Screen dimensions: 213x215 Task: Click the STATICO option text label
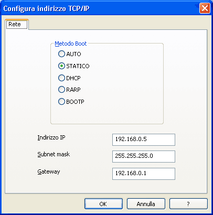78,66
